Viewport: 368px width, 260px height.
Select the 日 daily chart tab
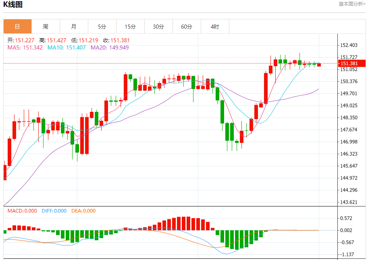pos(17,27)
